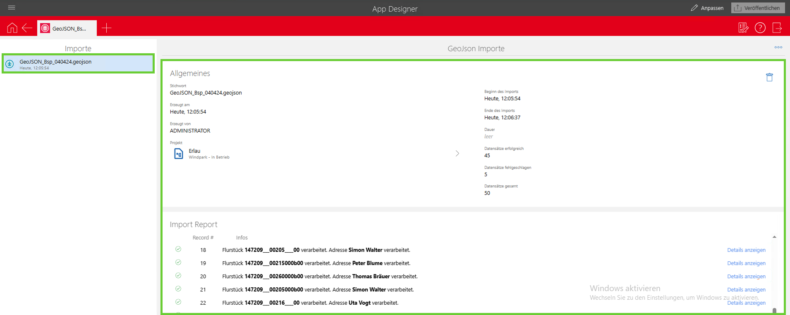Open the hamburger menu in title bar
The width and height of the screenshot is (790, 315).
point(12,8)
